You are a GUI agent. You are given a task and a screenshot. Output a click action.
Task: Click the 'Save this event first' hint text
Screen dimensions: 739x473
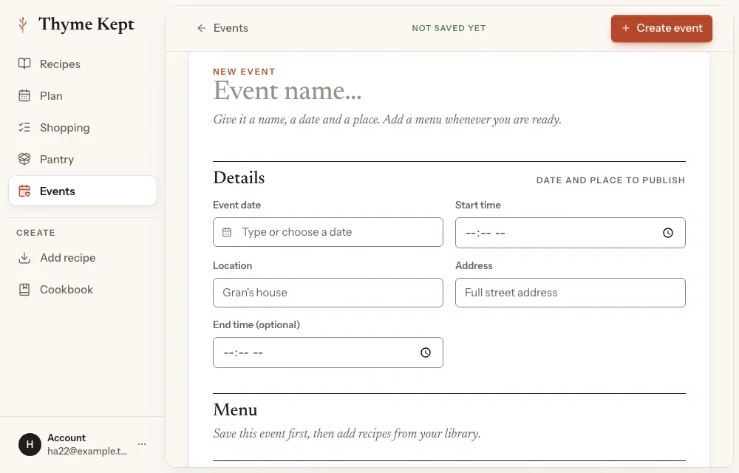347,433
